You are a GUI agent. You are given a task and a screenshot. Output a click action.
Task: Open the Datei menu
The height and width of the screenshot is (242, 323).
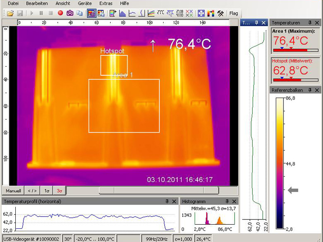coord(13,3)
